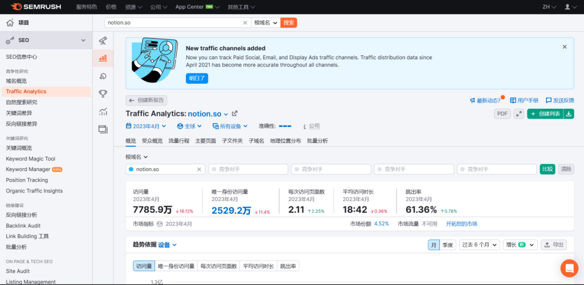
Task: Click the megaphone 最新动态 icon
Action: 472,100
